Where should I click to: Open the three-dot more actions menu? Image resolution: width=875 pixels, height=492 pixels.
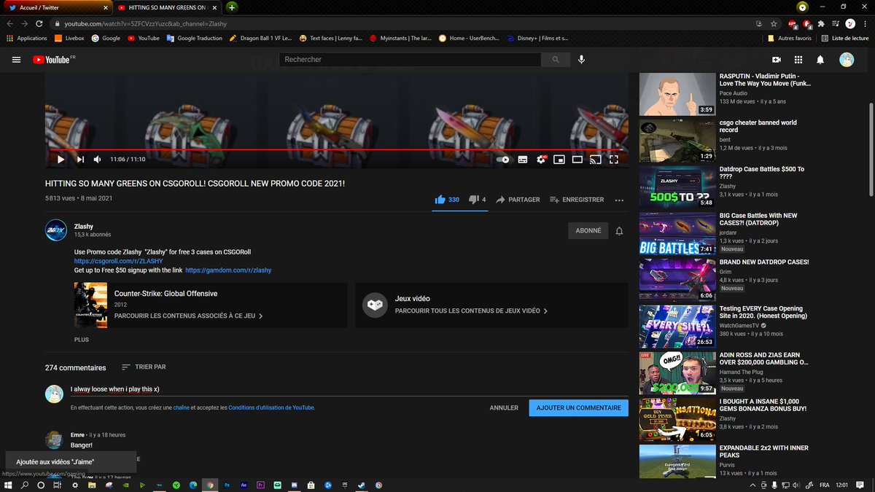pyautogui.click(x=619, y=200)
